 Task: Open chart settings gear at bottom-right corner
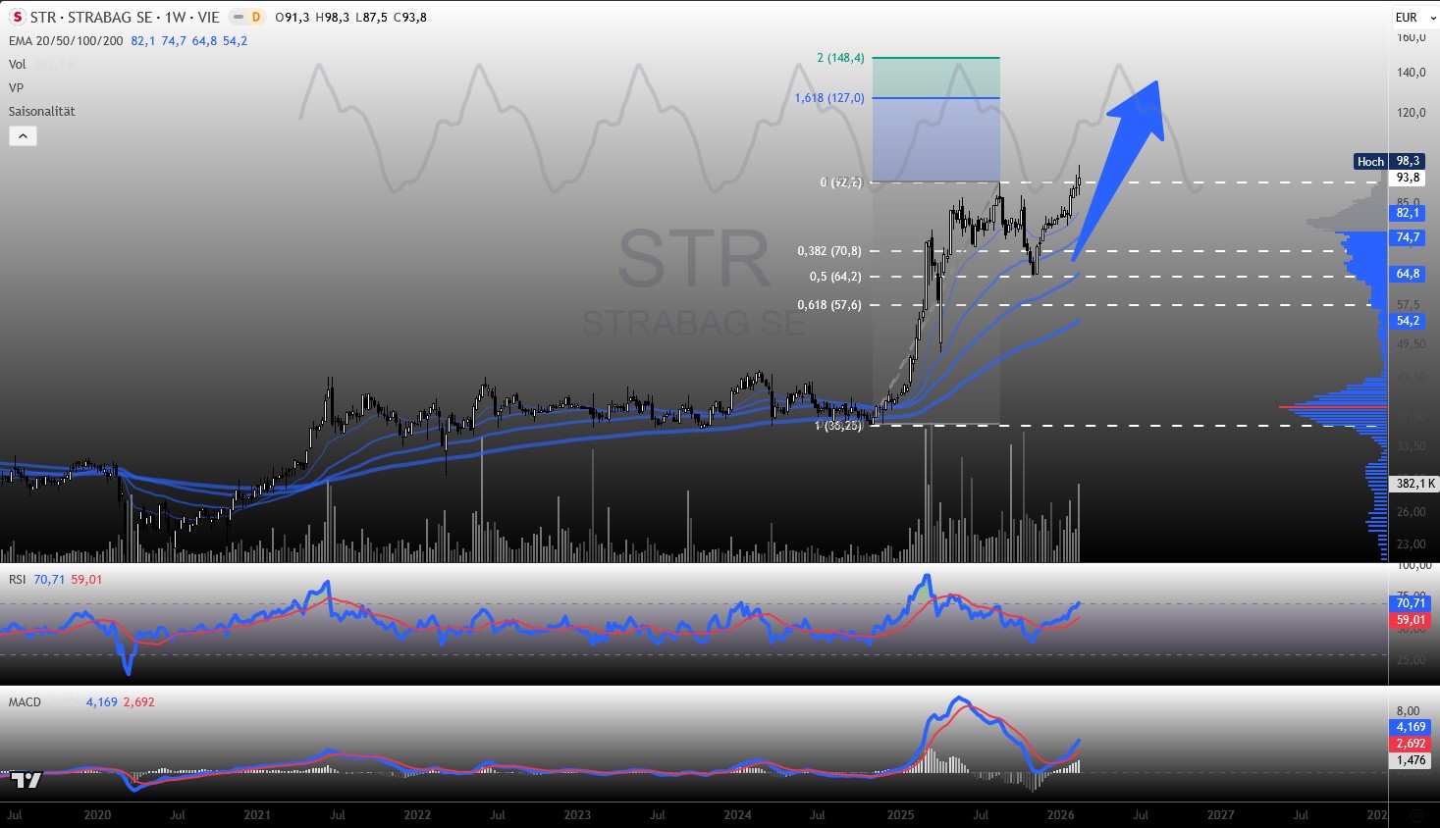(x=1415, y=815)
